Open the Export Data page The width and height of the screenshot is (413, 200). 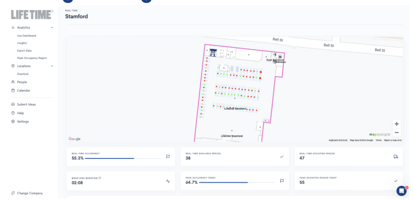point(24,50)
